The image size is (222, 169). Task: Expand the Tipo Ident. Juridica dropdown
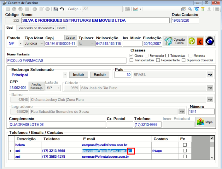click(x=42, y=43)
